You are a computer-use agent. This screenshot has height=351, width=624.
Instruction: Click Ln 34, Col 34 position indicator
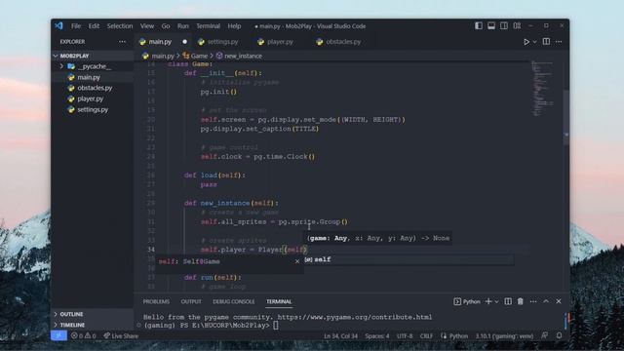340,335
